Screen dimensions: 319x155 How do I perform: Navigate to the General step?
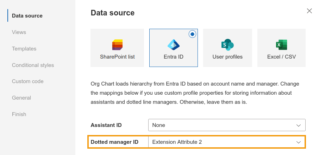21,97
